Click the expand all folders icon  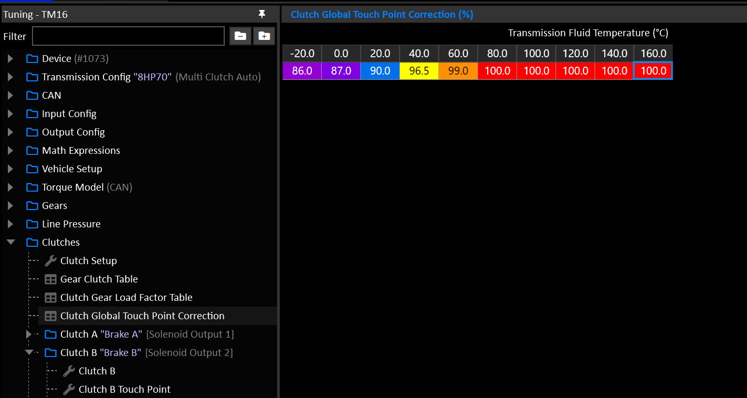point(264,36)
